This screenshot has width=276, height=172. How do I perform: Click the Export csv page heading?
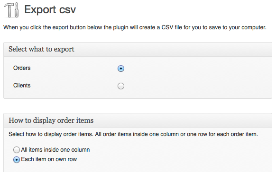click(50, 9)
